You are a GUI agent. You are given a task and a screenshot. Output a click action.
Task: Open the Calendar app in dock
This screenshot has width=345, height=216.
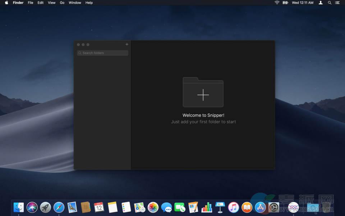(x=99, y=207)
